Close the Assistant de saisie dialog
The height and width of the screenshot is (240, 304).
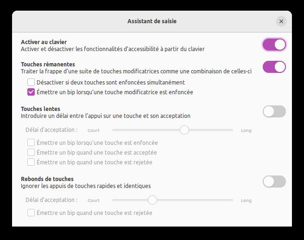281,21
